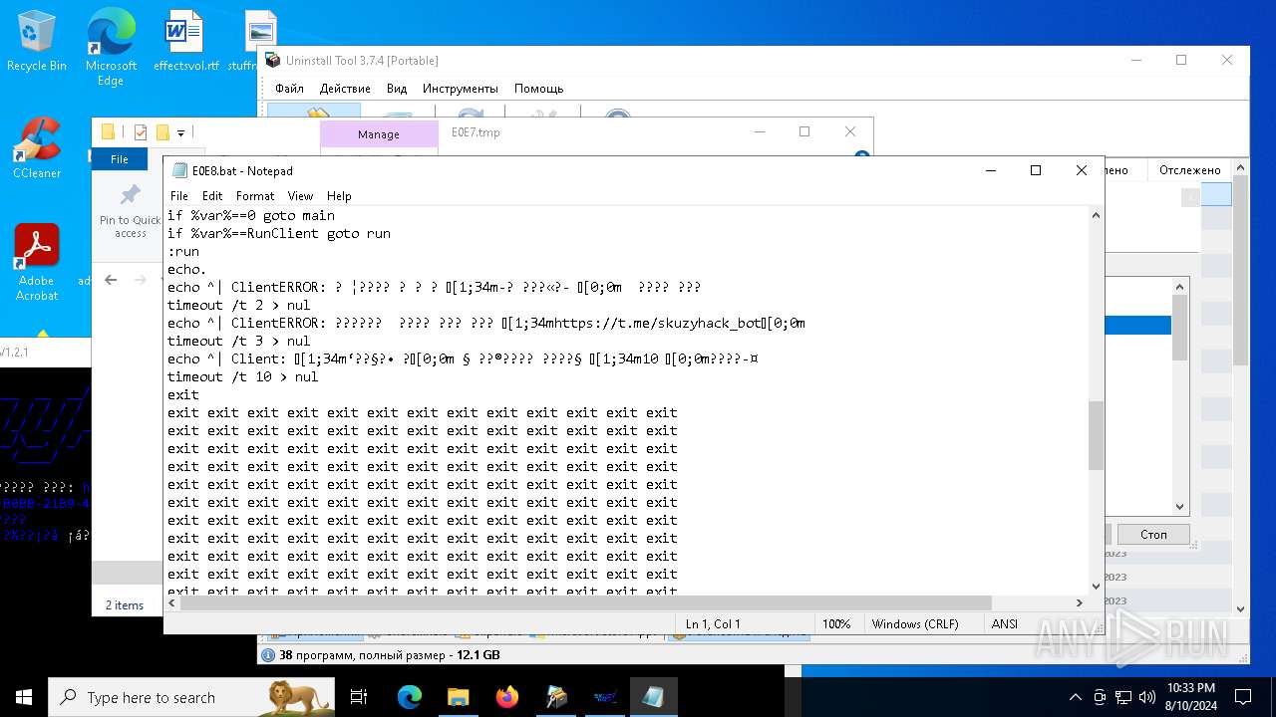The width and height of the screenshot is (1276, 717).
Task: Switch to Uninstall Tool in the taskbar
Action: (x=556, y=697)
